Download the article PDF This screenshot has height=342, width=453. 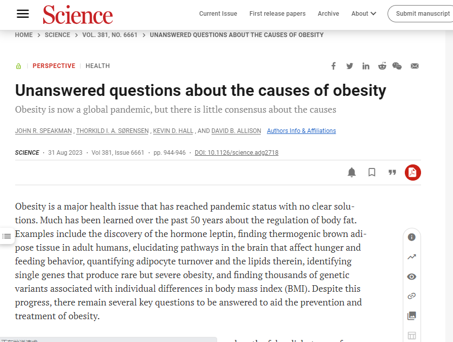pyautogui.click(x=412, y=173)
